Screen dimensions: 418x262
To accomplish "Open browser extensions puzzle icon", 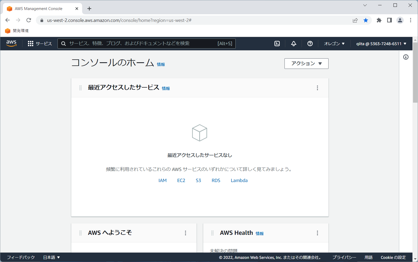I will (x=379, y=20).
